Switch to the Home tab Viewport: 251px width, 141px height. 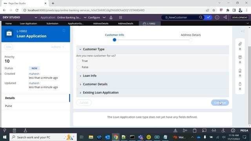coord(9,23)
